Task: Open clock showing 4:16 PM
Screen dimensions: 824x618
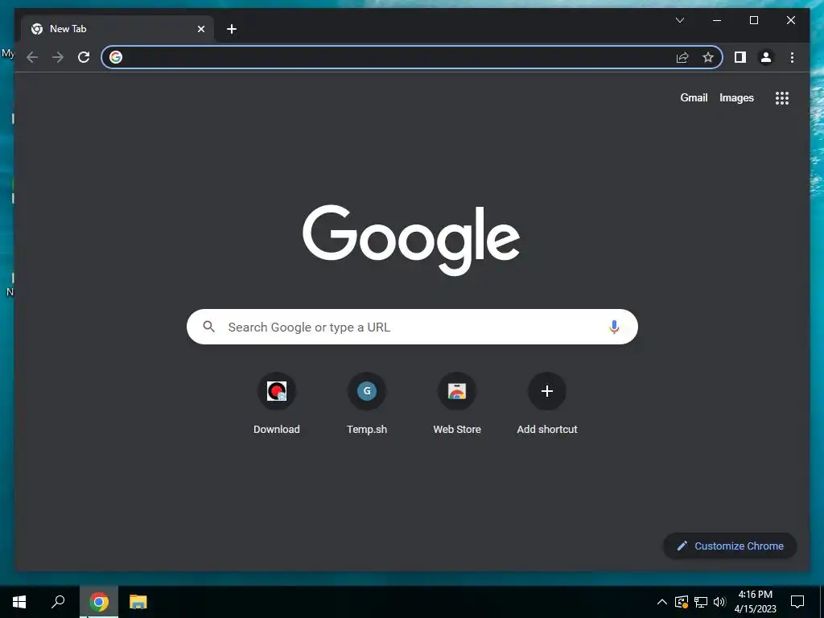Action: point(755,602)
